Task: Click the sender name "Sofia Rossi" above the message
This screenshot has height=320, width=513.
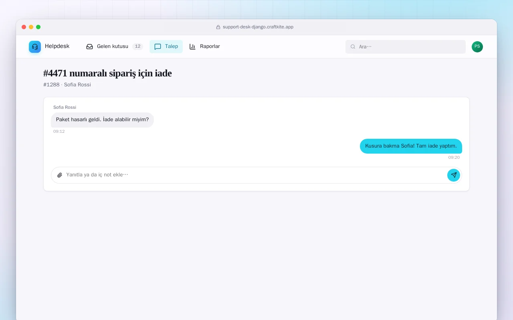Action: click(x=65, y=107)
